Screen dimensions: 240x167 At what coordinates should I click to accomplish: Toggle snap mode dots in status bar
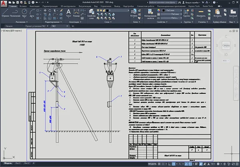tap(163, 164)
